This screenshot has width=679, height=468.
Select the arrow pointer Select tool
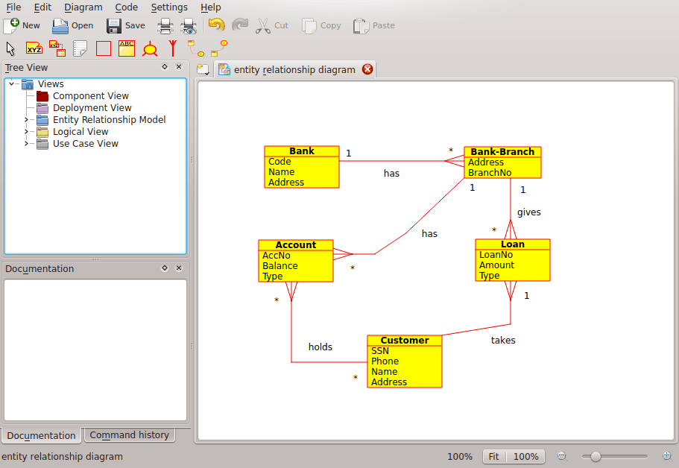[x=11, y=49]
